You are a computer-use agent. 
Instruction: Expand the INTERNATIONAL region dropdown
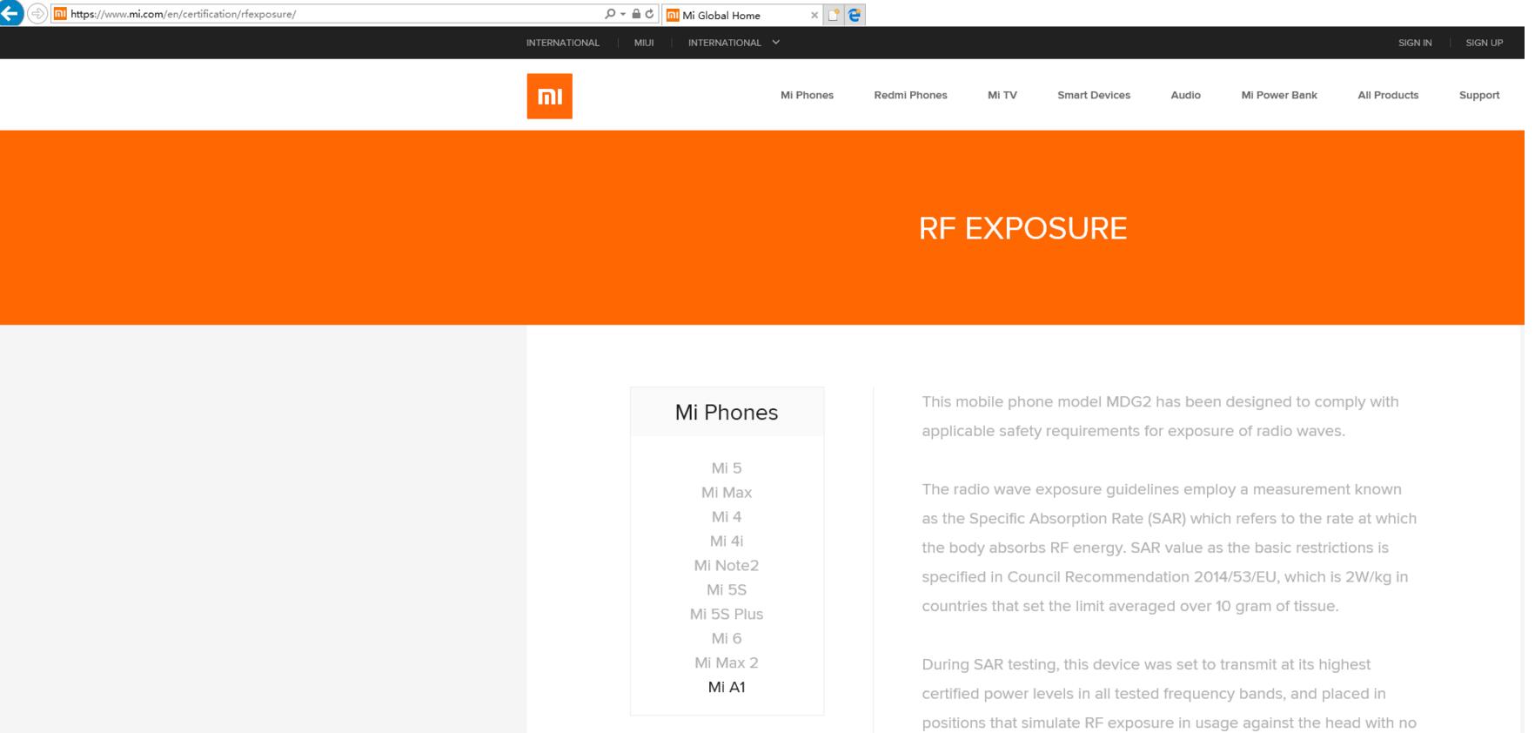pos(734,43)
